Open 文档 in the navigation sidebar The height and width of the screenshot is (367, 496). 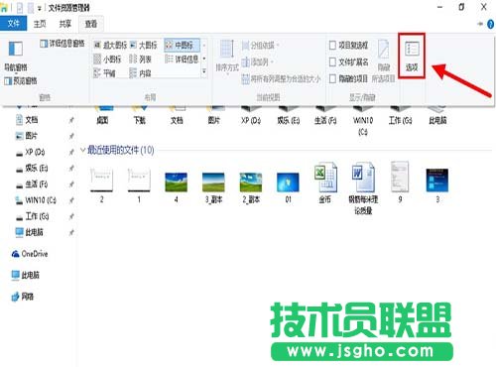[x=27, y=120]
